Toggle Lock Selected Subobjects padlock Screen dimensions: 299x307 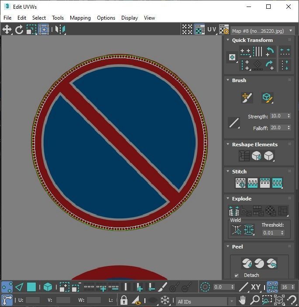point(124,300)
